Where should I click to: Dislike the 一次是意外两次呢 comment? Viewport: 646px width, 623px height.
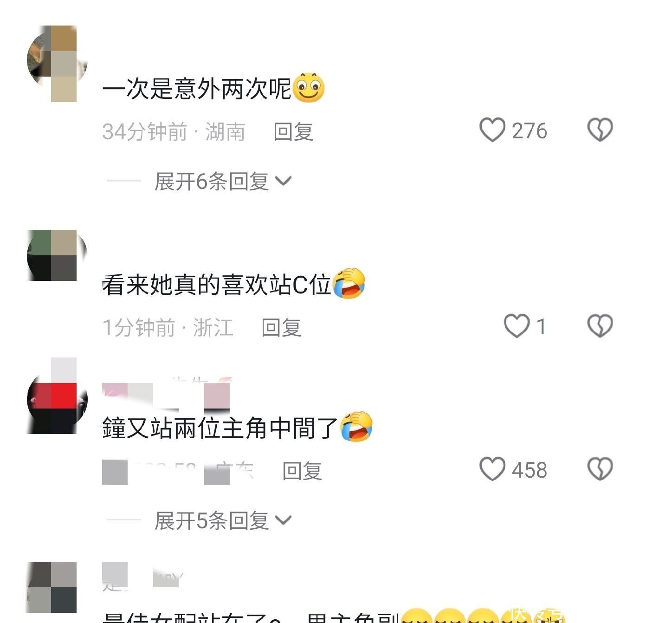click(x=600, y=130)
